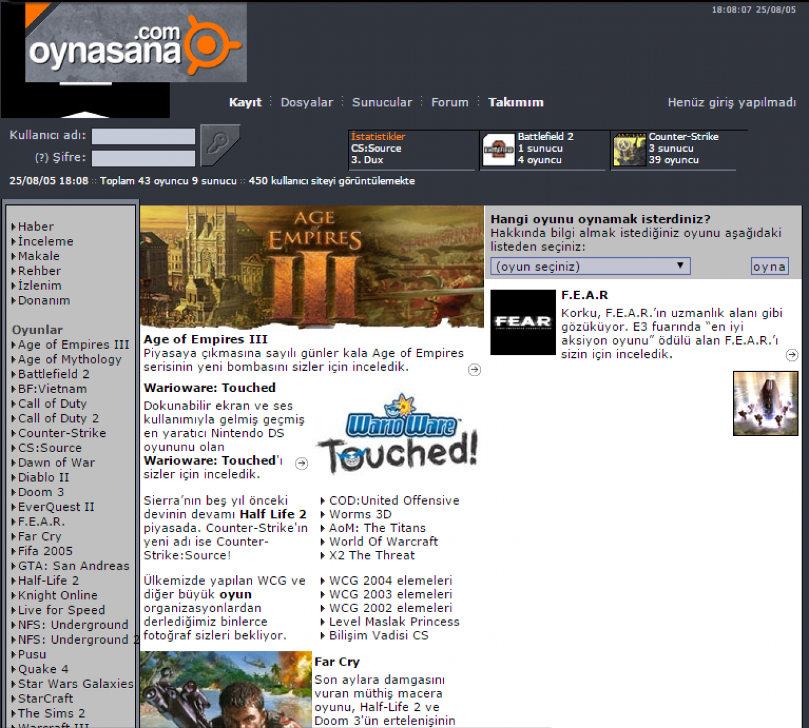The width and height of the screenshot is (809, 728).
Task: Open the Dosyalar menu item
Action: point(307,103)
